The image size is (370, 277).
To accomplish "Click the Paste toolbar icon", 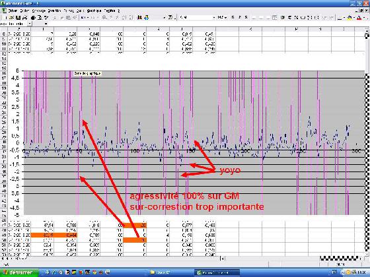I will [68, 17].
